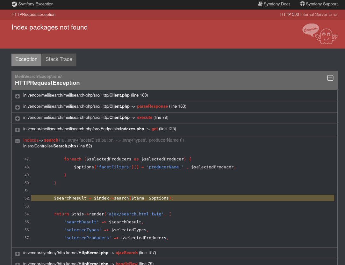Viewport: 345px width, 265px height.
Task: Click the MeiliSearch\Exceptions\ namespace text
Action: [x=39, y=76]
